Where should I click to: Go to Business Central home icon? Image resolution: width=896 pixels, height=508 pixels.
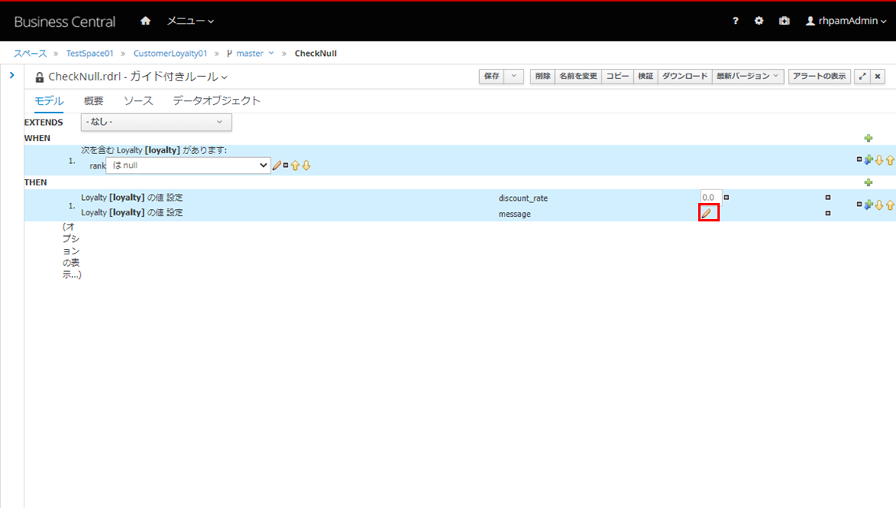[x=145, y=21]
